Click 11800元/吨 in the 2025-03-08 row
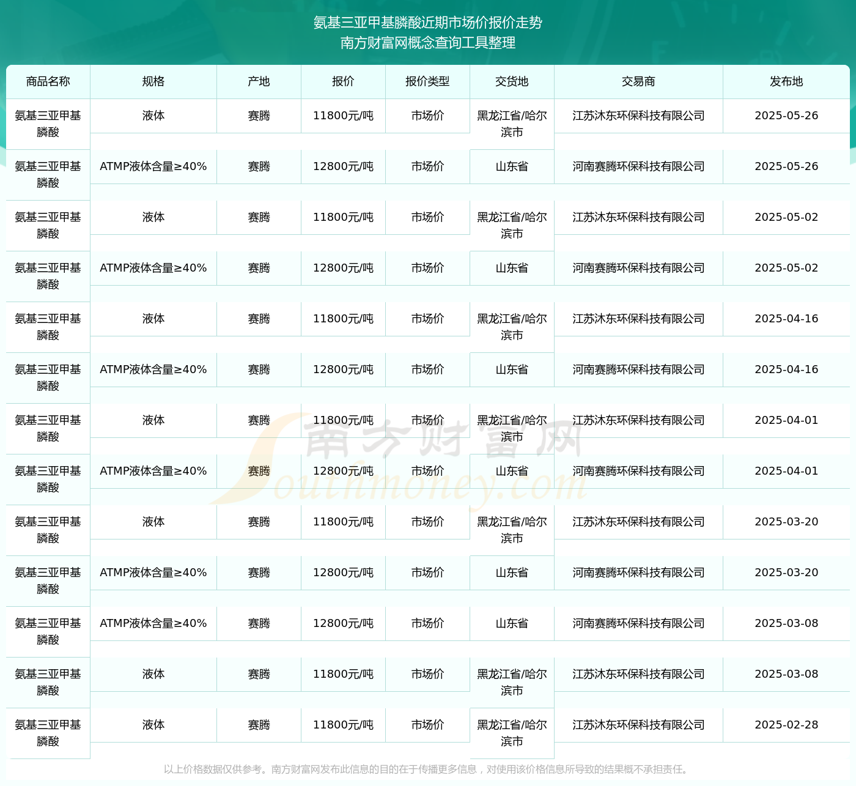 [x=343, y=674]
